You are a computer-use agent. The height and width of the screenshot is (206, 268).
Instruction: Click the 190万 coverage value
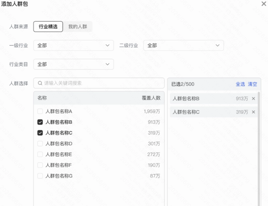[x=154, y=165]
